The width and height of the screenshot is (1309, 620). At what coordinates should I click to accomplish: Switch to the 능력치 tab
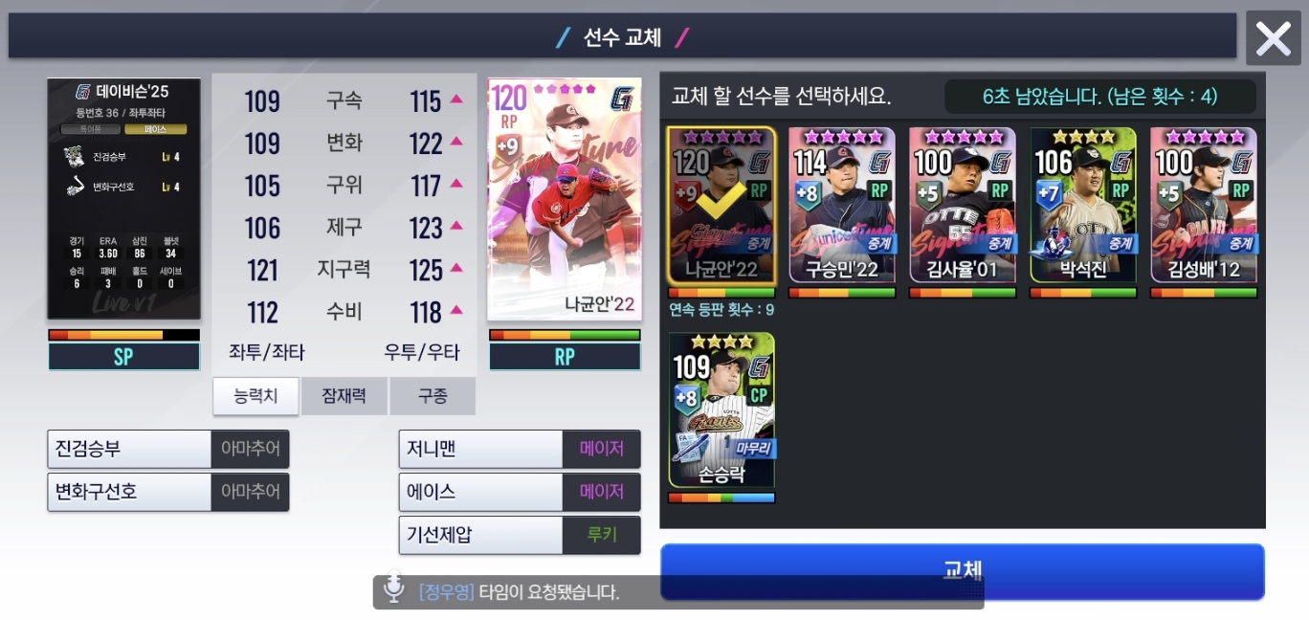[255, 396]
